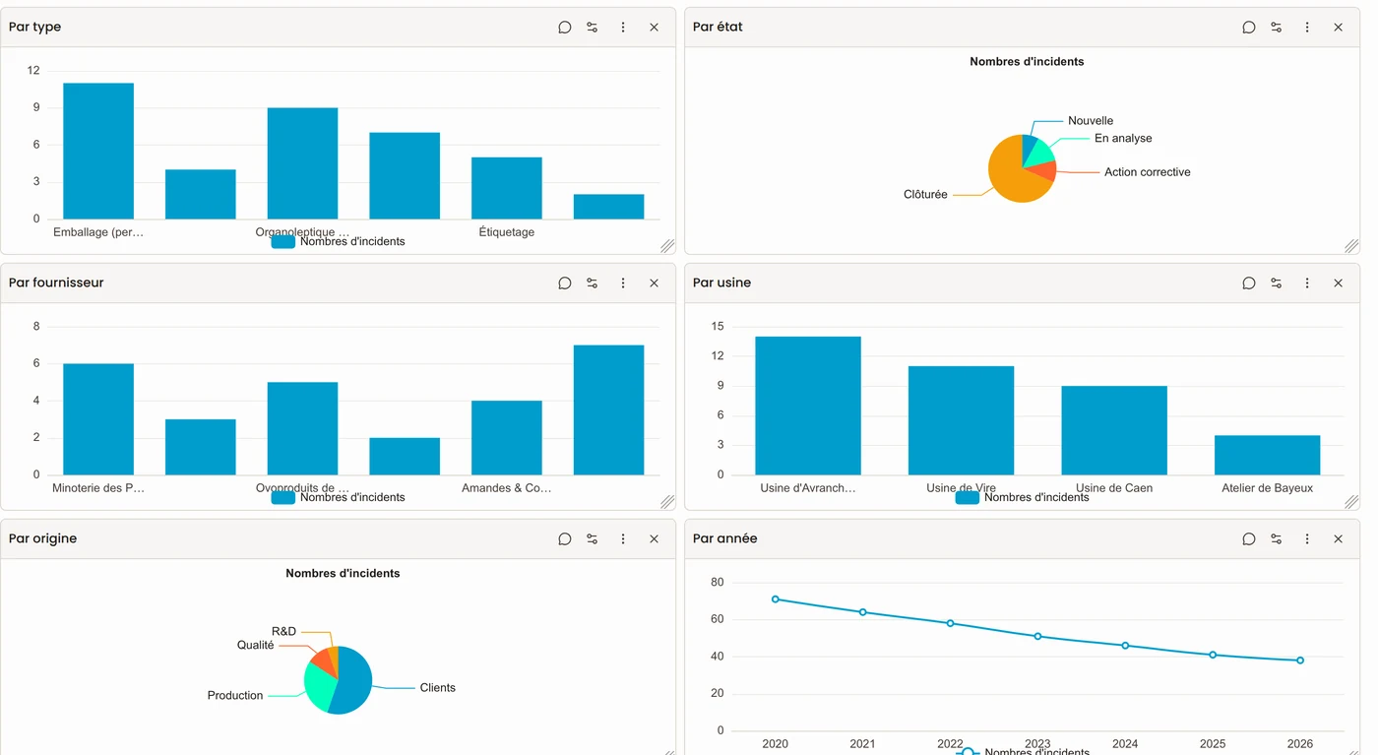Click the Action corrective label in Par état
Screen dimensions: 1378x755
click(x=1147, y=172)
